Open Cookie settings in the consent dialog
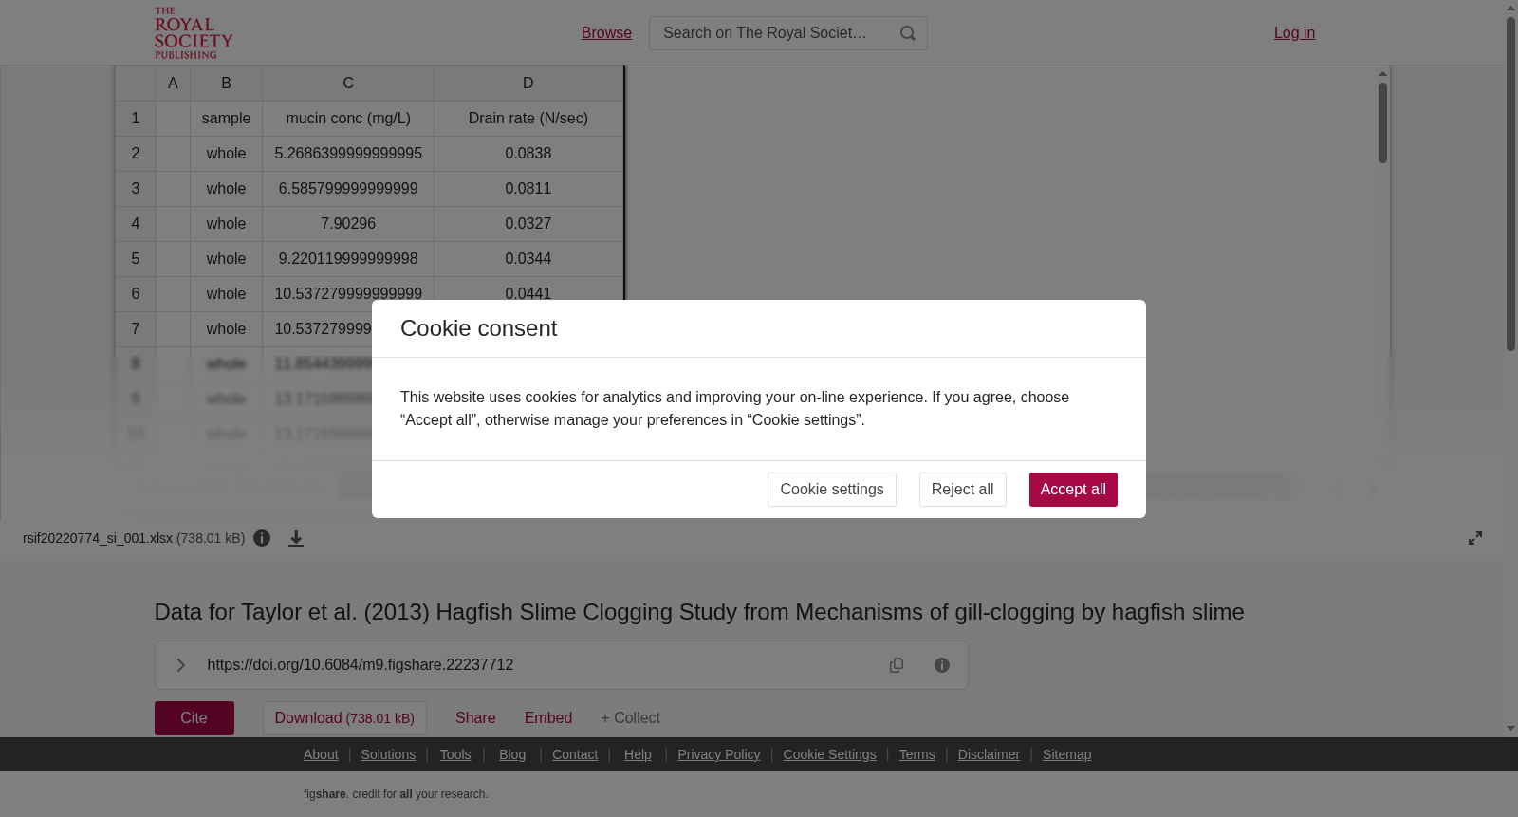 point(832,490)
